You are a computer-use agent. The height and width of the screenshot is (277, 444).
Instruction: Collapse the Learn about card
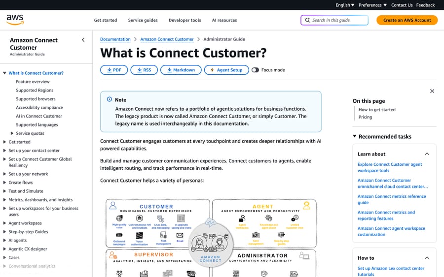coord(427,154)
